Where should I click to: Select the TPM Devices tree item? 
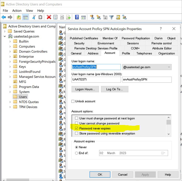pos(28,107)
